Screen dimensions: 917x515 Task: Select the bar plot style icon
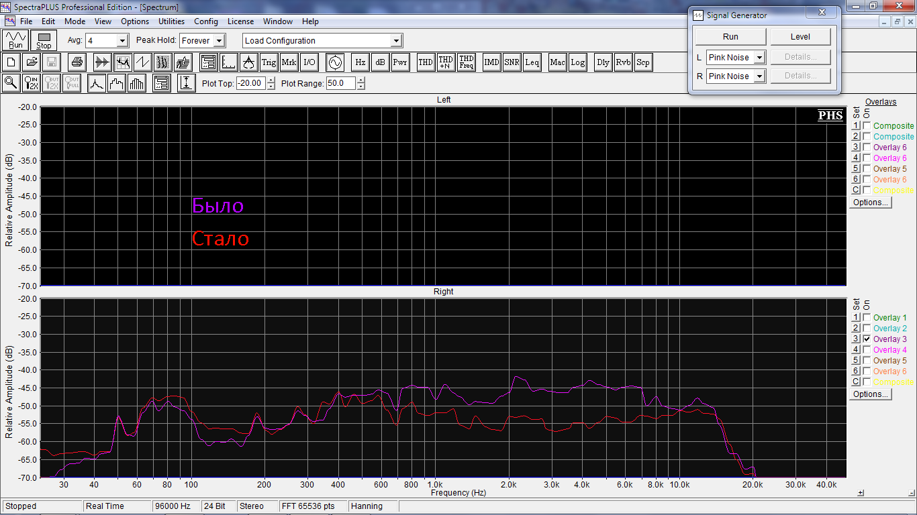137,83
